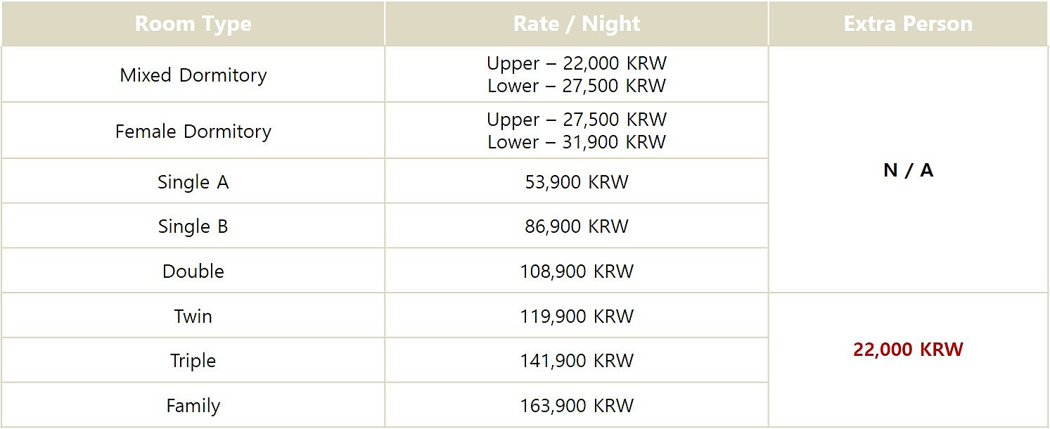The width and height of the screenshot is (1050, 429).
Task: Click the Single A room type
Action: click(x=193, y=181)
